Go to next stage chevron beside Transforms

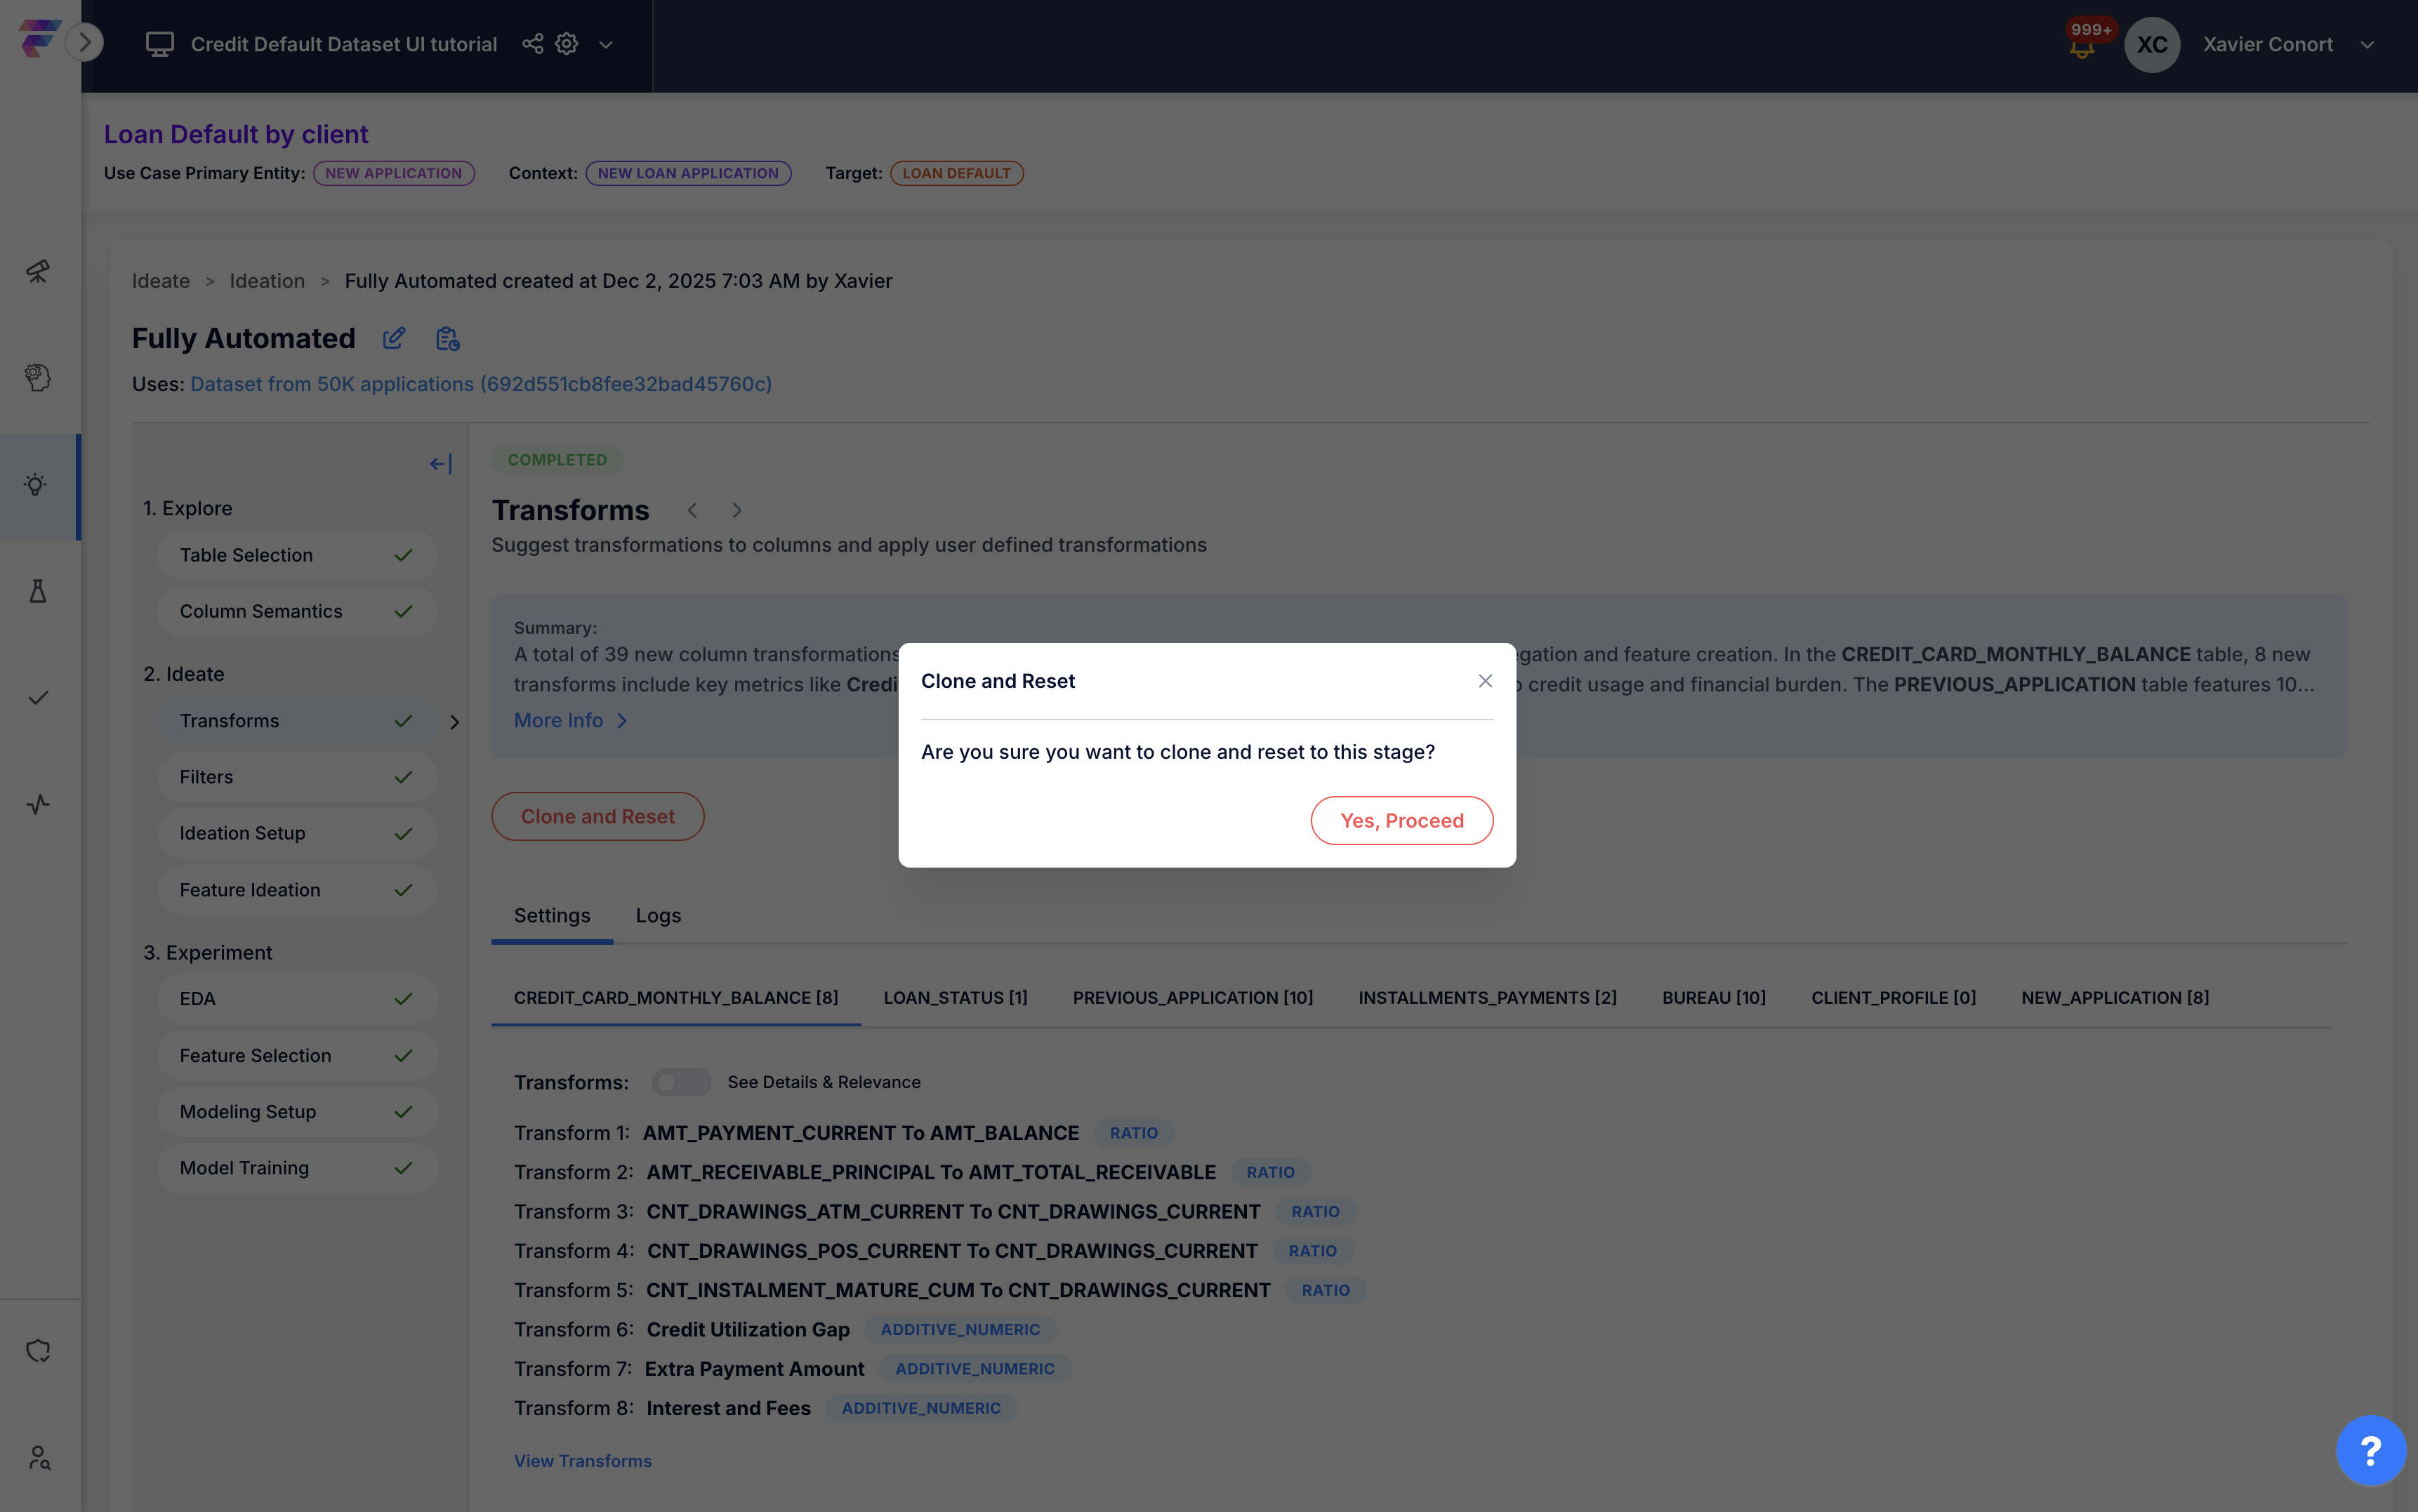737,510
